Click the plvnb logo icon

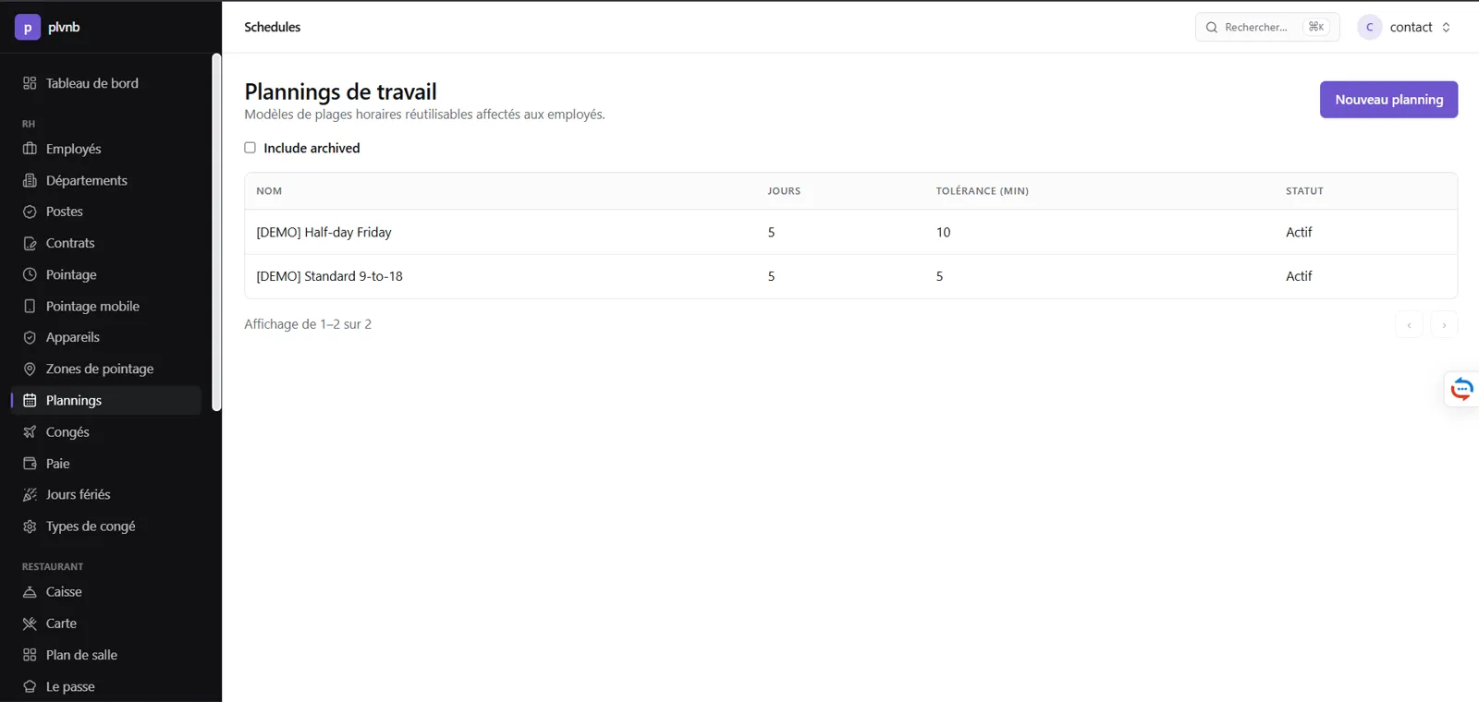[28, 28]
